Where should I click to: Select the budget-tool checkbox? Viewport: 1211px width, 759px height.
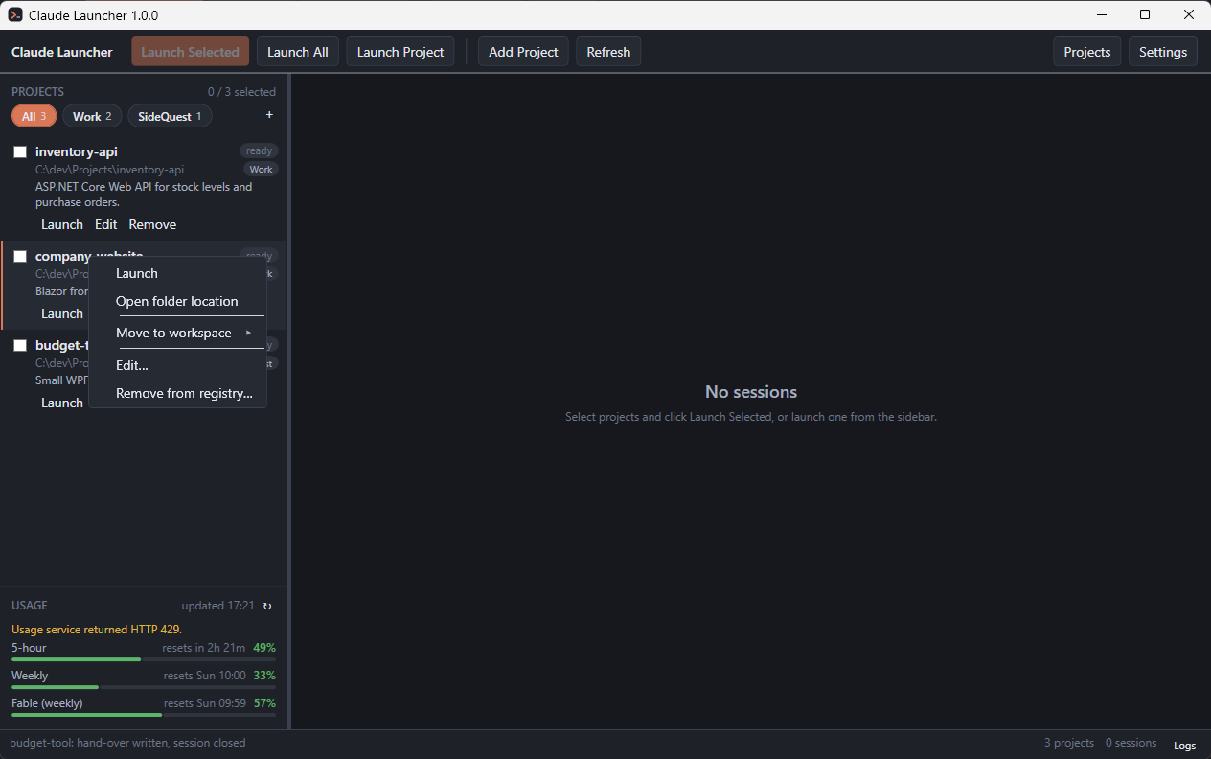[x=20, y=345]
